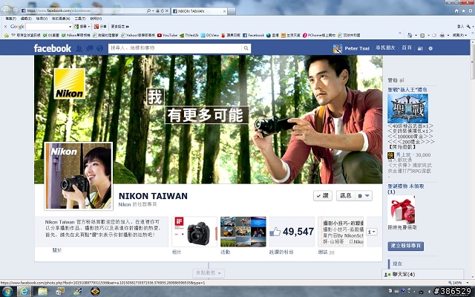Image resolution: width=475 pixels, height=297 pixels.
Task: Go to 首頁 home link
Action: (x=407, y=48)
